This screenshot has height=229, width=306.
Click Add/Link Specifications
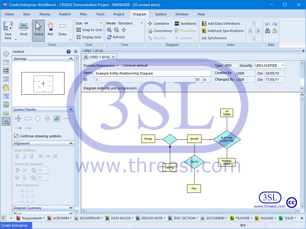tap(223, 31)
